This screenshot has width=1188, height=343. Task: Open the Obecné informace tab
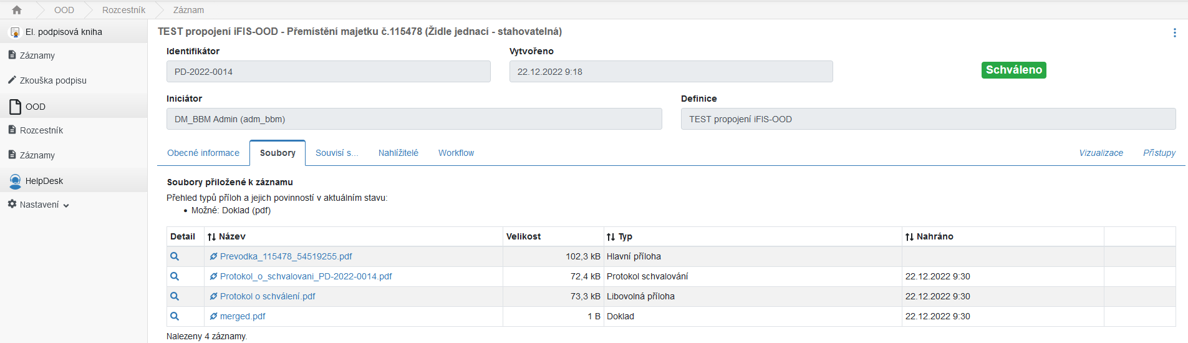203,153
